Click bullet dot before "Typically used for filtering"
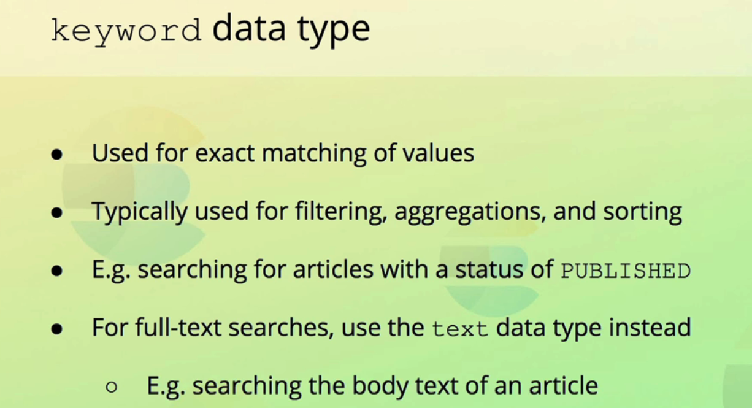752x408 pixels. coord(57,214)
